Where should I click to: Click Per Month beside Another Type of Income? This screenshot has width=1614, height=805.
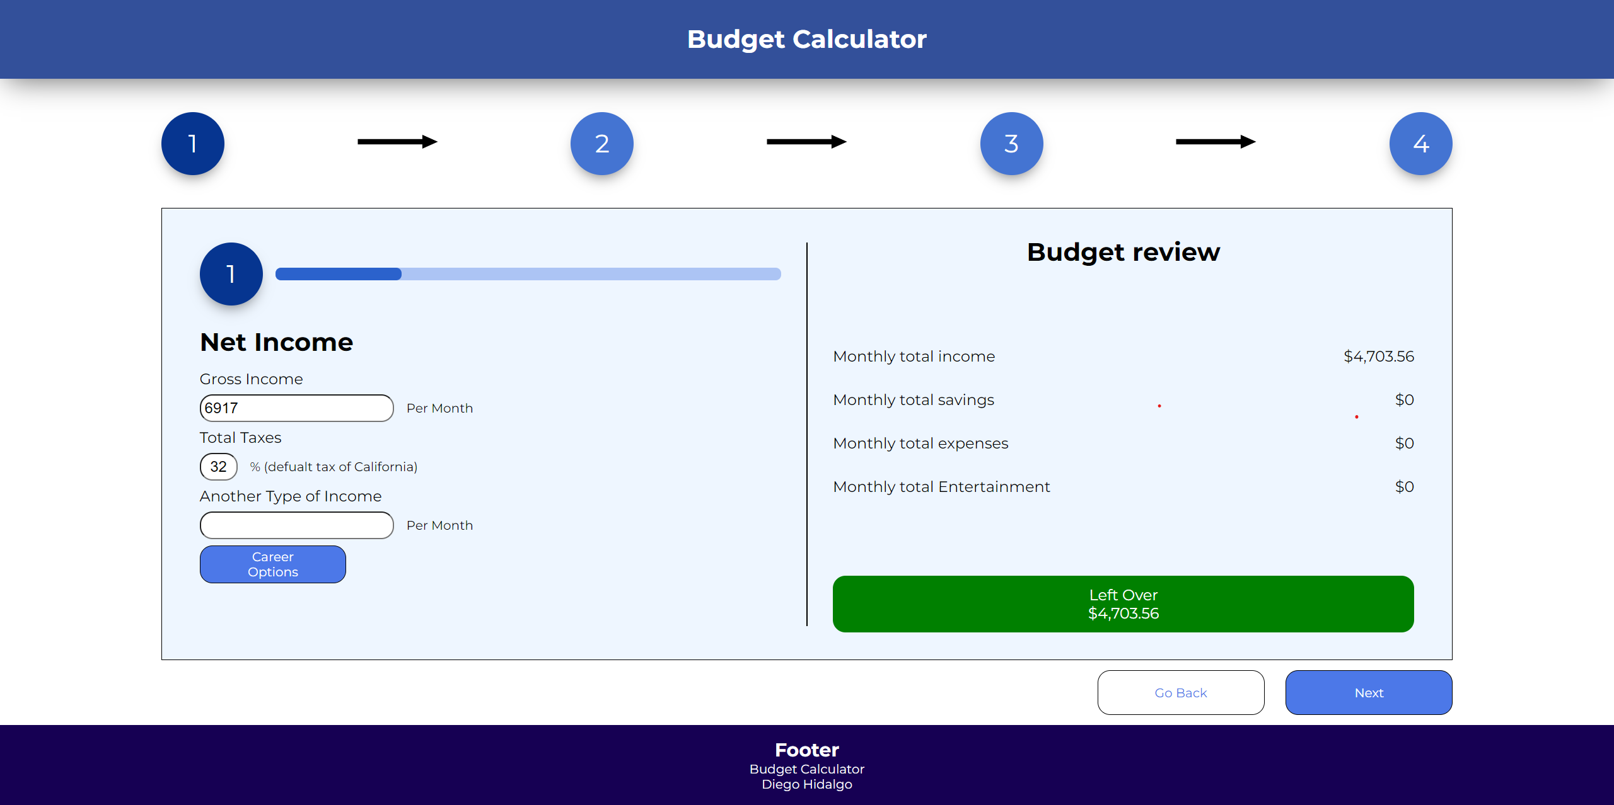click(x=439, y=525)
